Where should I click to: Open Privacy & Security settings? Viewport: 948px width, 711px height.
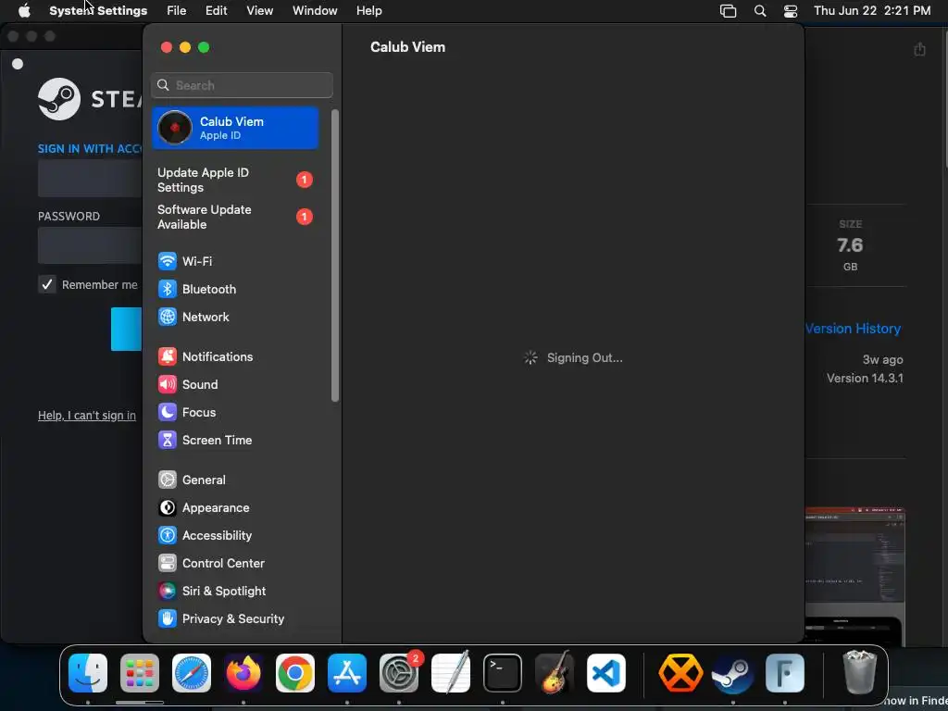coord(221,619)
